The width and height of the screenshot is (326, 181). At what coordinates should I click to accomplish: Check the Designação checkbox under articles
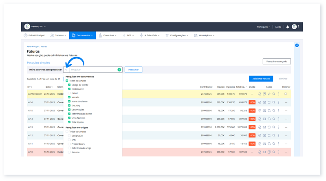tap(69, 136)
